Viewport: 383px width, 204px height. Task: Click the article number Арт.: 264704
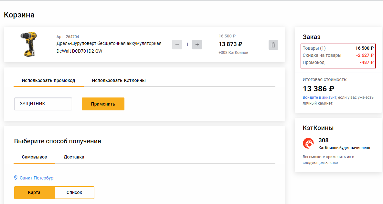(x=68, y=37)
